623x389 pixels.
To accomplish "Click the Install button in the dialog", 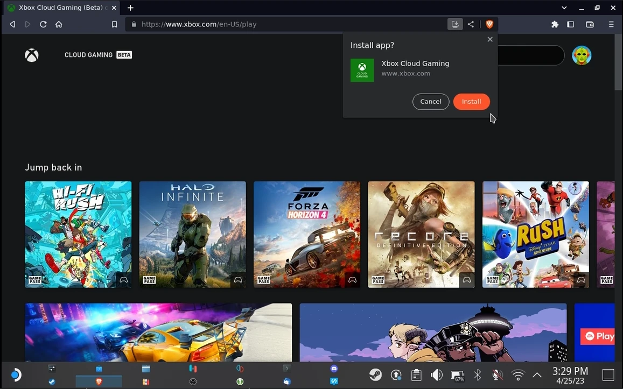I will click(x=471, y=102).
